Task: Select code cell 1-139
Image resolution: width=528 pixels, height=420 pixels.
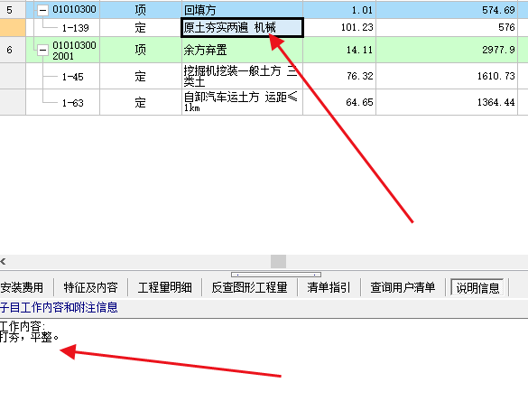Action: (x=75, y=28)
